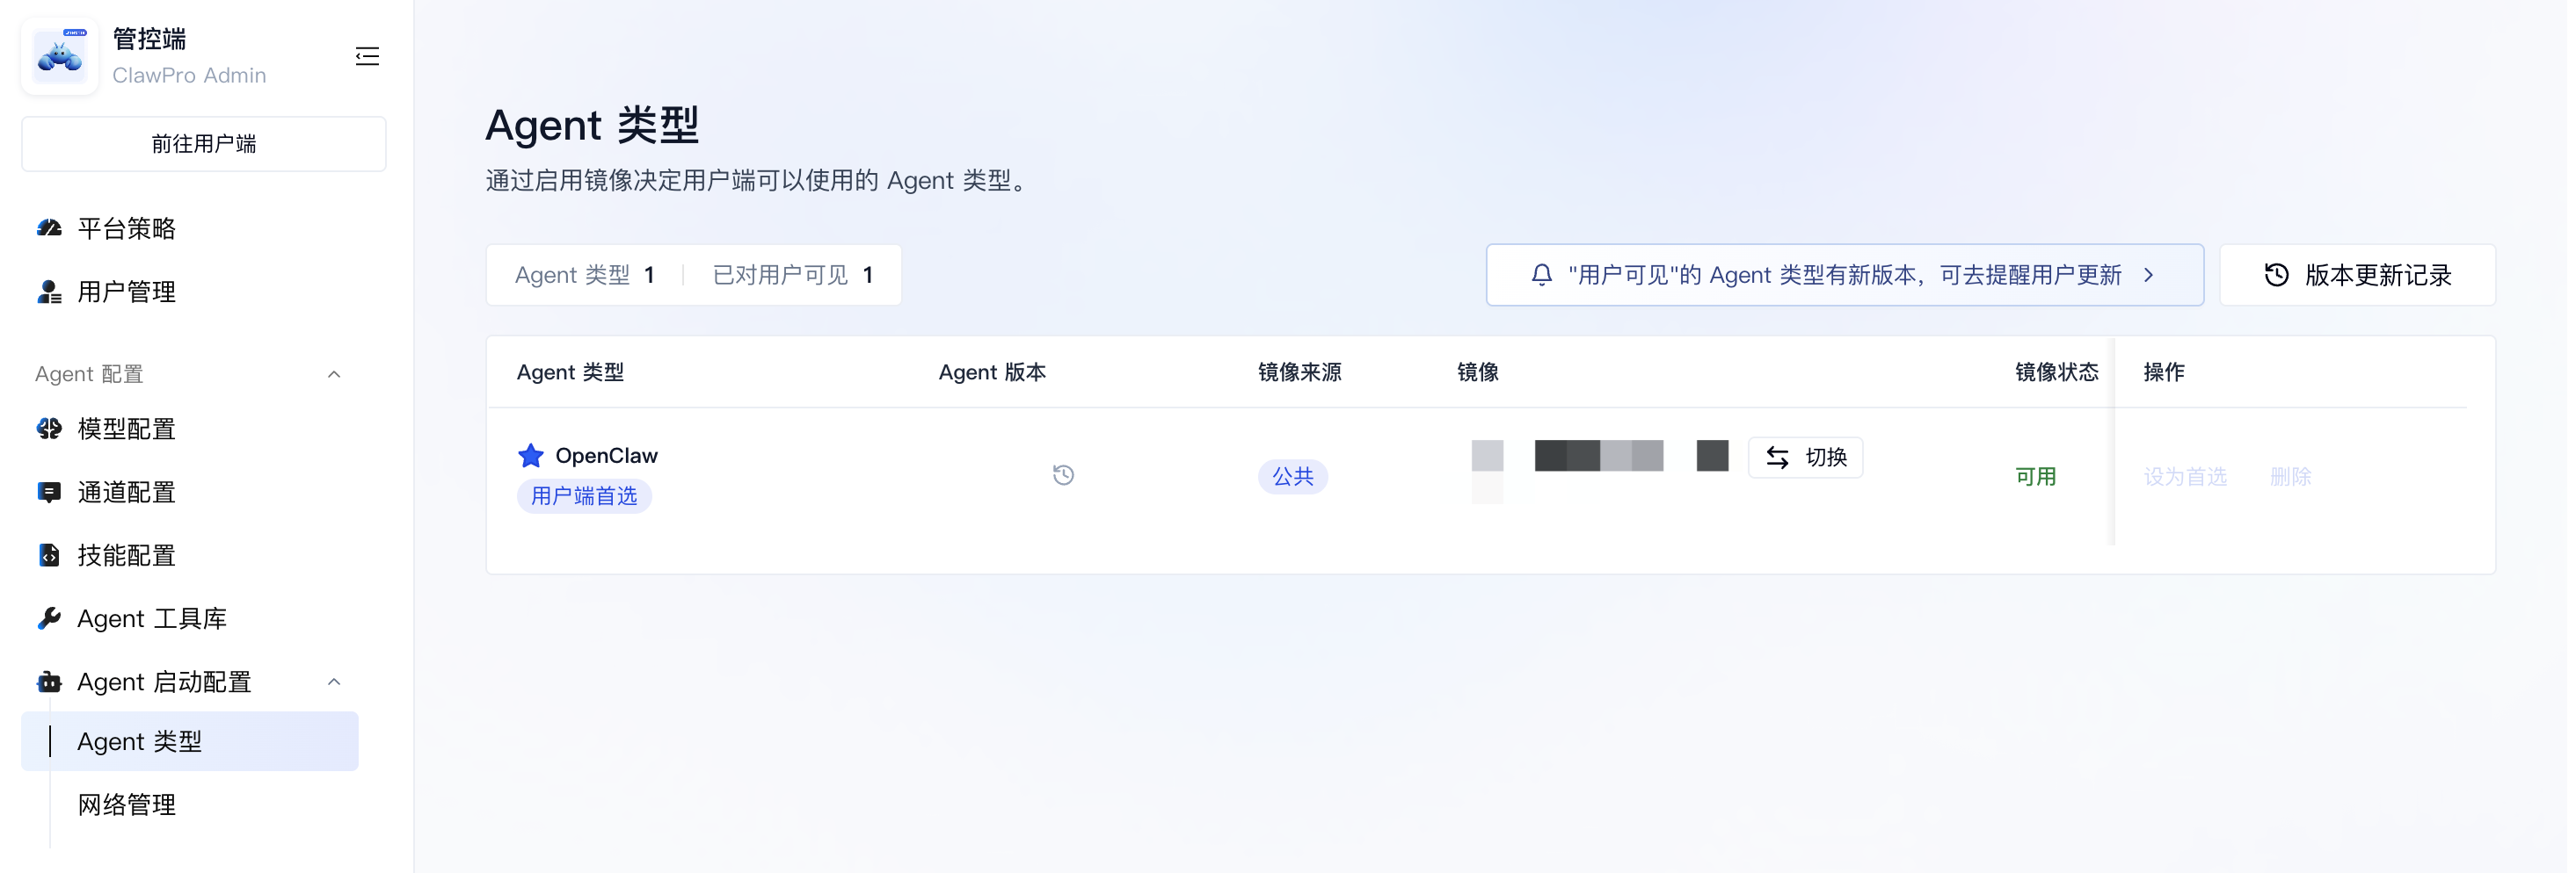Click the swap arrows icon on 切换
2576x873 pixels.
[x=1777, y=458]
